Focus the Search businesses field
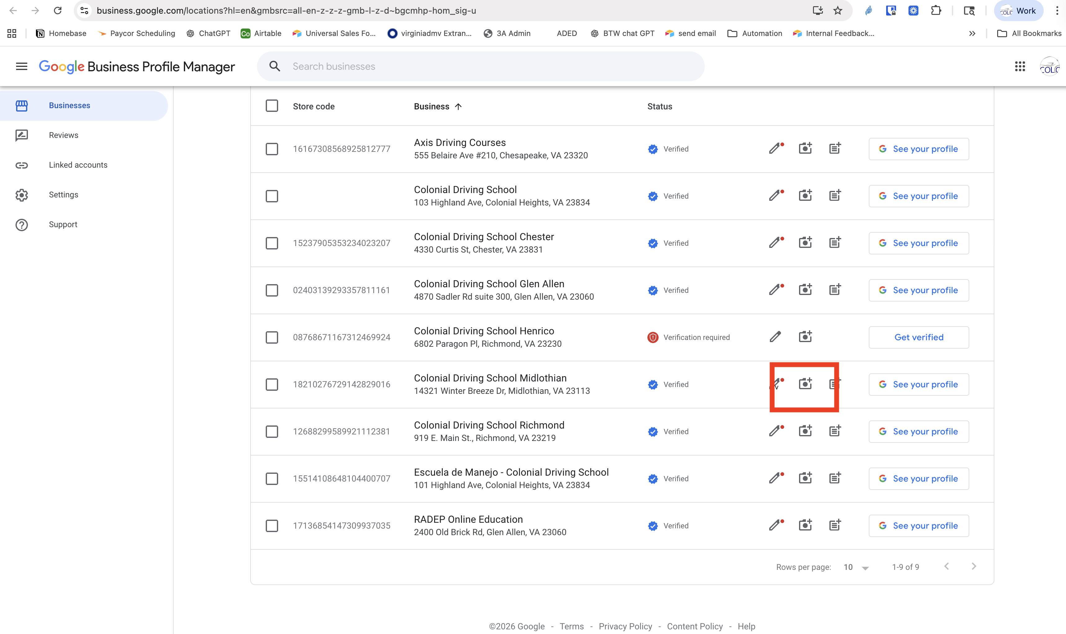The width and height of the screenshot is (1066, 634). tap(480, 66)
